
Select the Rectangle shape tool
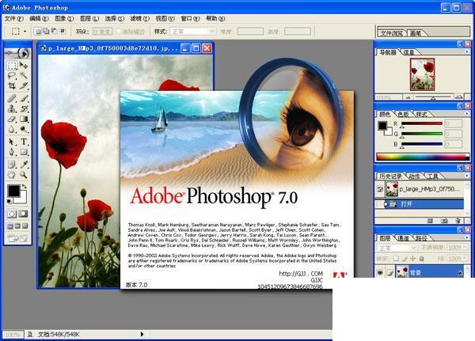click(x=24, y=152)
